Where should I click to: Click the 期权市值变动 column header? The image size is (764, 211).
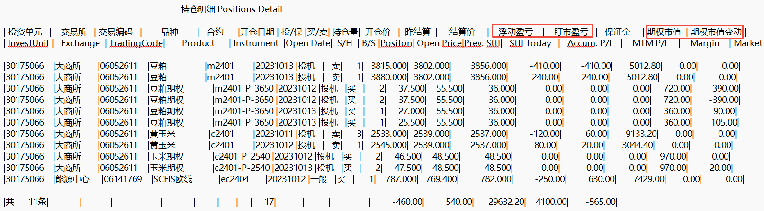click(x=716, y=32)
